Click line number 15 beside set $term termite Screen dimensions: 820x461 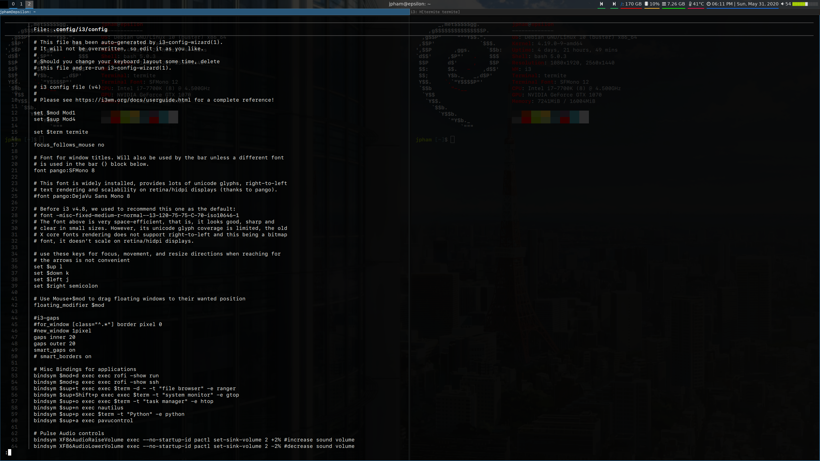pyautogui.click(x=15, y=132)
